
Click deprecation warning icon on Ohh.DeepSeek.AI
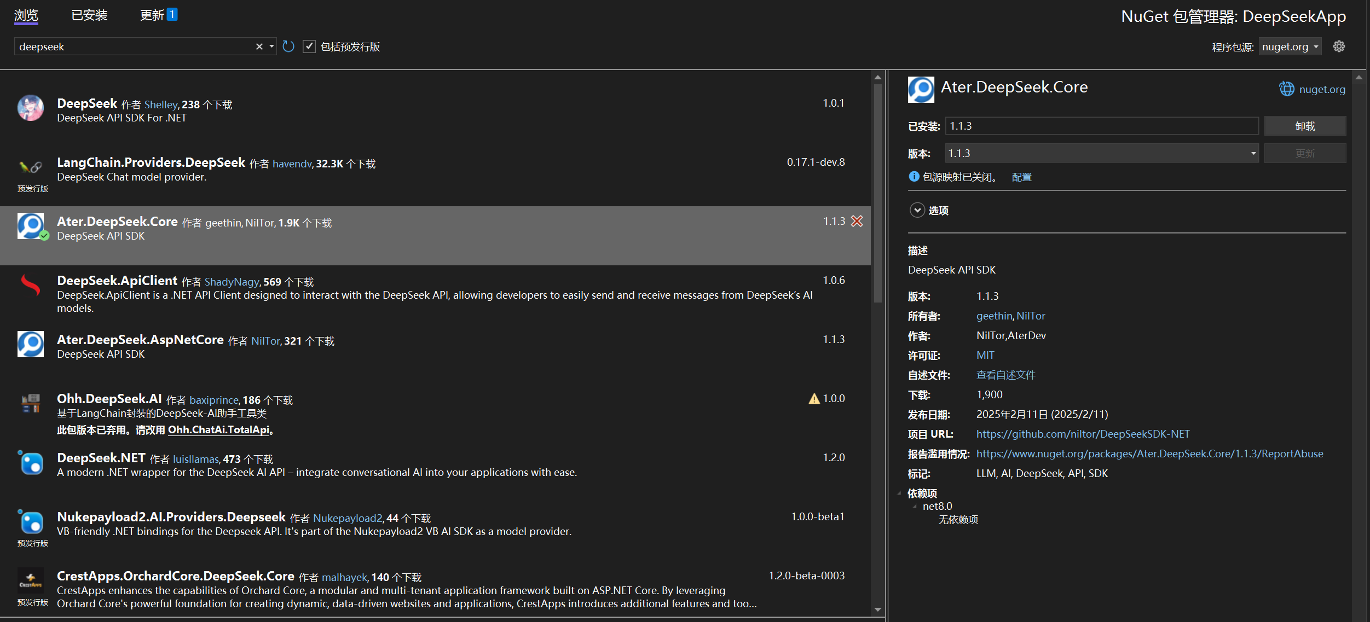[x=814, y=399]
